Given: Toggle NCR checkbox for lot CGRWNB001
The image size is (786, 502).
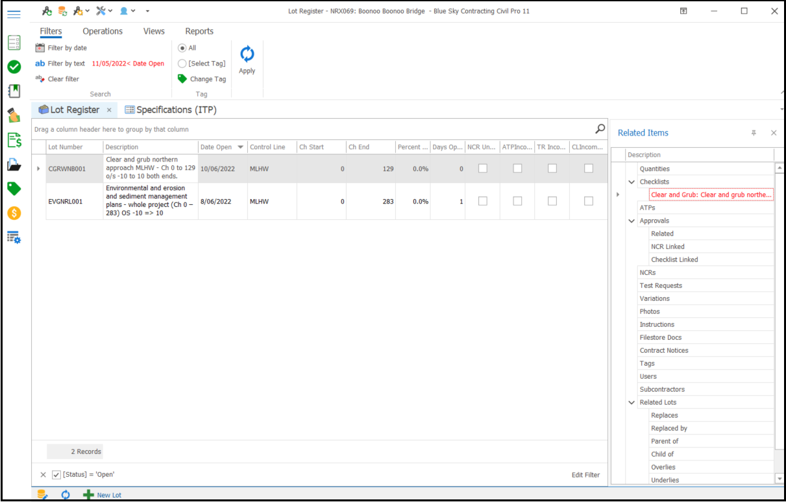Looking at the screenshot, I should (482, 169).
